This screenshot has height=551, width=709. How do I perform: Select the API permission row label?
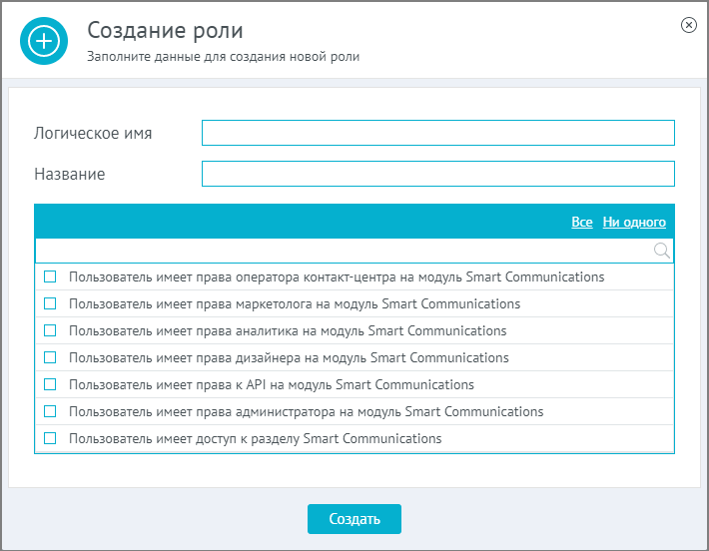272,384
